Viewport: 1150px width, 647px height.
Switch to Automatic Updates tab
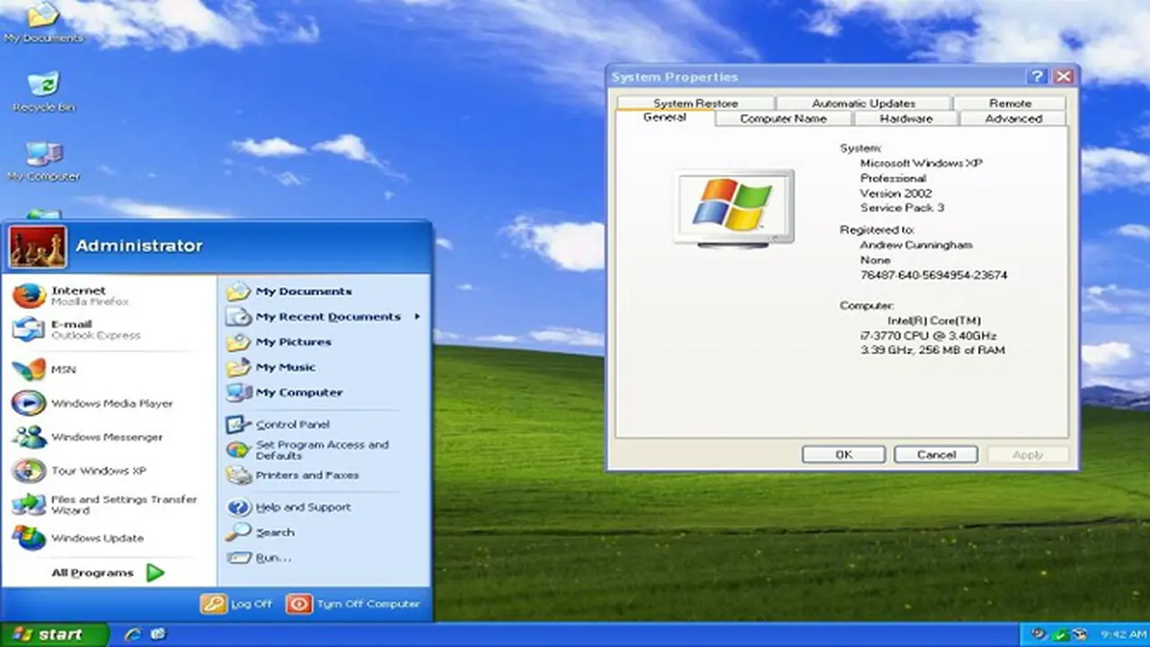coord(863,103)
